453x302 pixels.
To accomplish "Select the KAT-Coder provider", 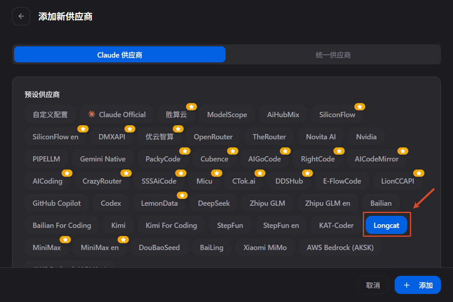I will [336, 225].
